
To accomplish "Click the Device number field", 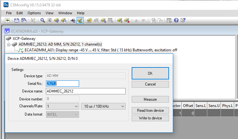I will click(x=62, y=99).
